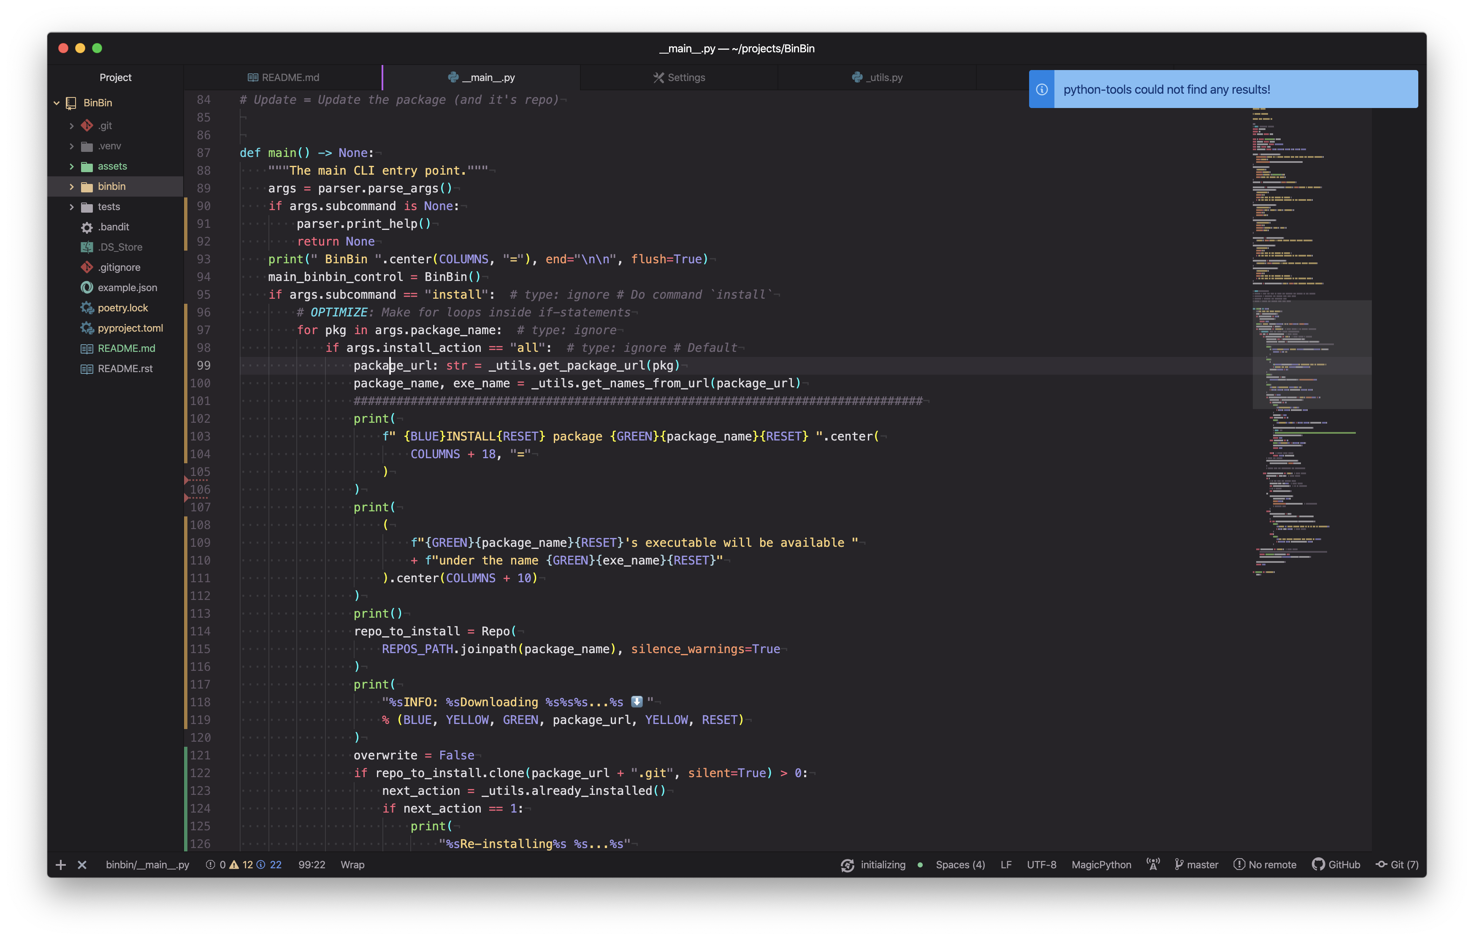Toggle the Wrap setting in status bar

(352, 865)
